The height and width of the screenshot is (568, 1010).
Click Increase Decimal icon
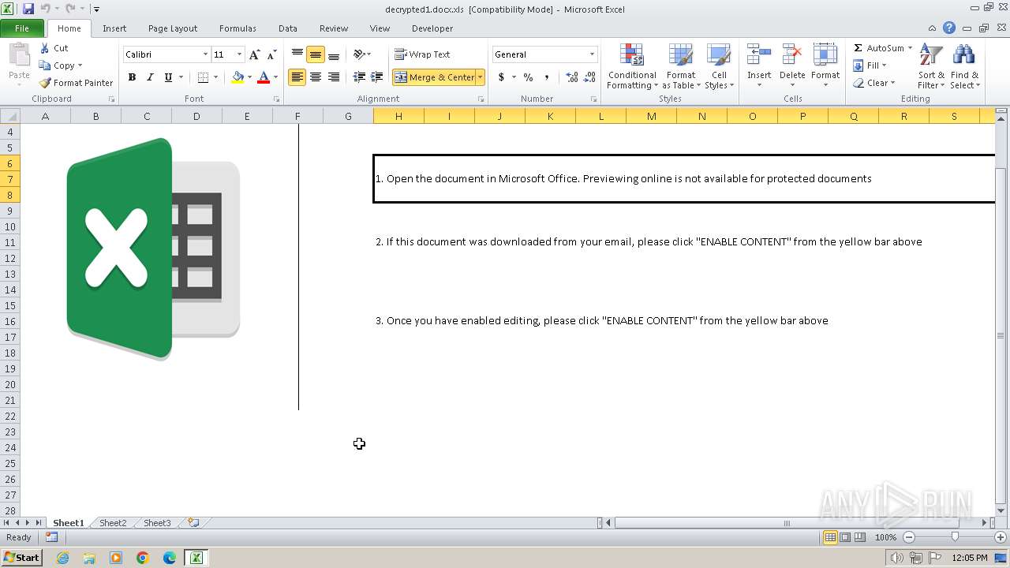pyautogui.click(x=572, y=77)
